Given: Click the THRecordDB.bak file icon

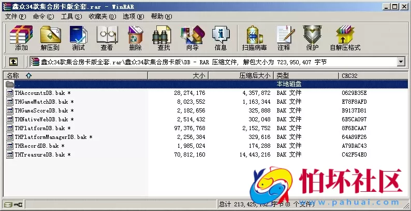Looking at the screenshot, I should [x=10, y=146].
